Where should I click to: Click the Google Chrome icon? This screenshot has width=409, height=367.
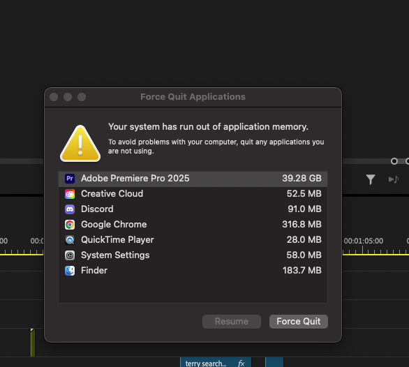[70, 225]
